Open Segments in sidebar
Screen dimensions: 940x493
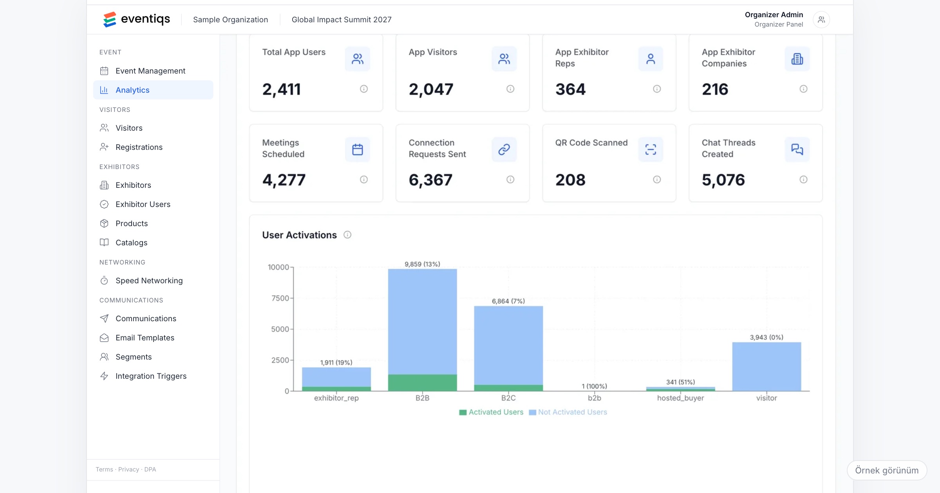[153, 357]
